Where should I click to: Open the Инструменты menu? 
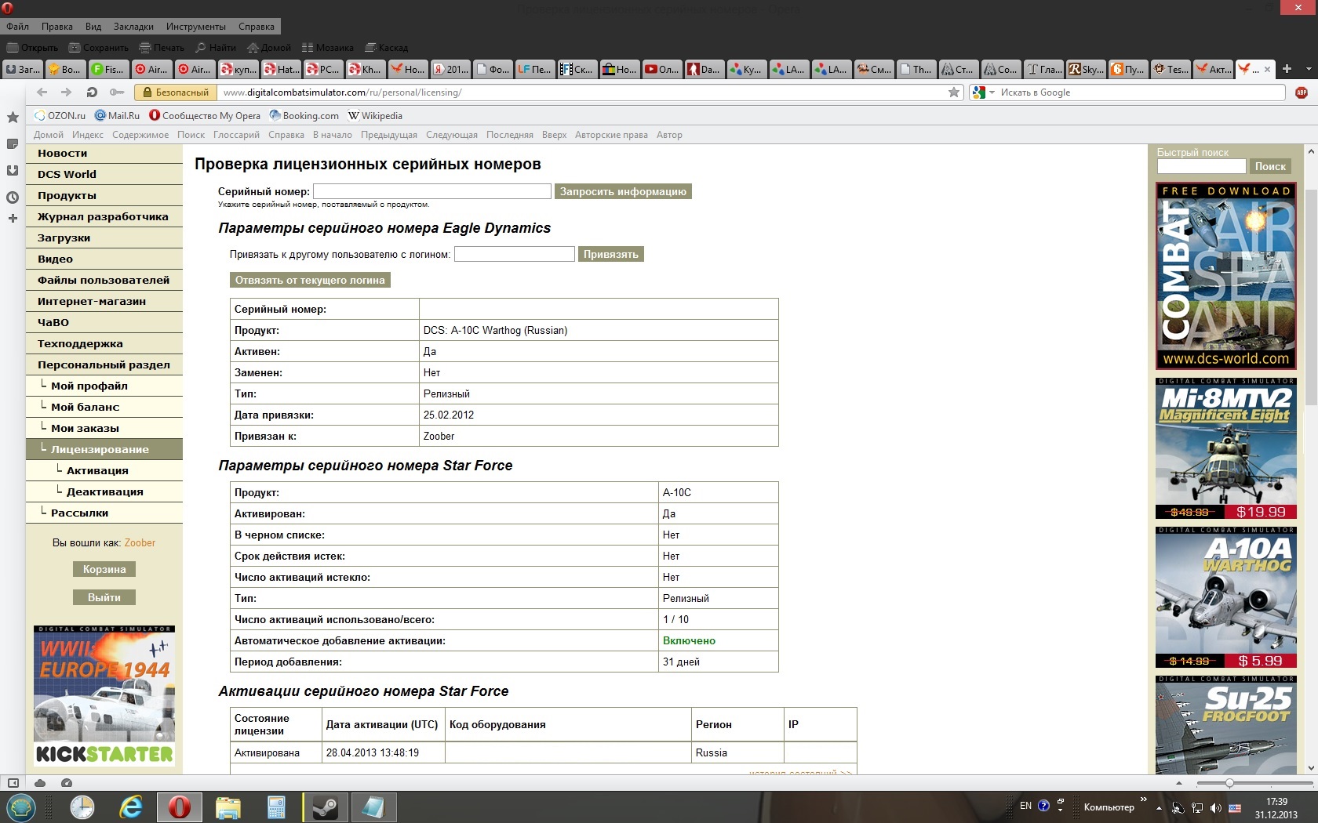pos(196,26)
